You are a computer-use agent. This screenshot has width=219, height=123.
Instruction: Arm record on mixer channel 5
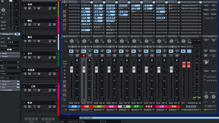[121, 56]
